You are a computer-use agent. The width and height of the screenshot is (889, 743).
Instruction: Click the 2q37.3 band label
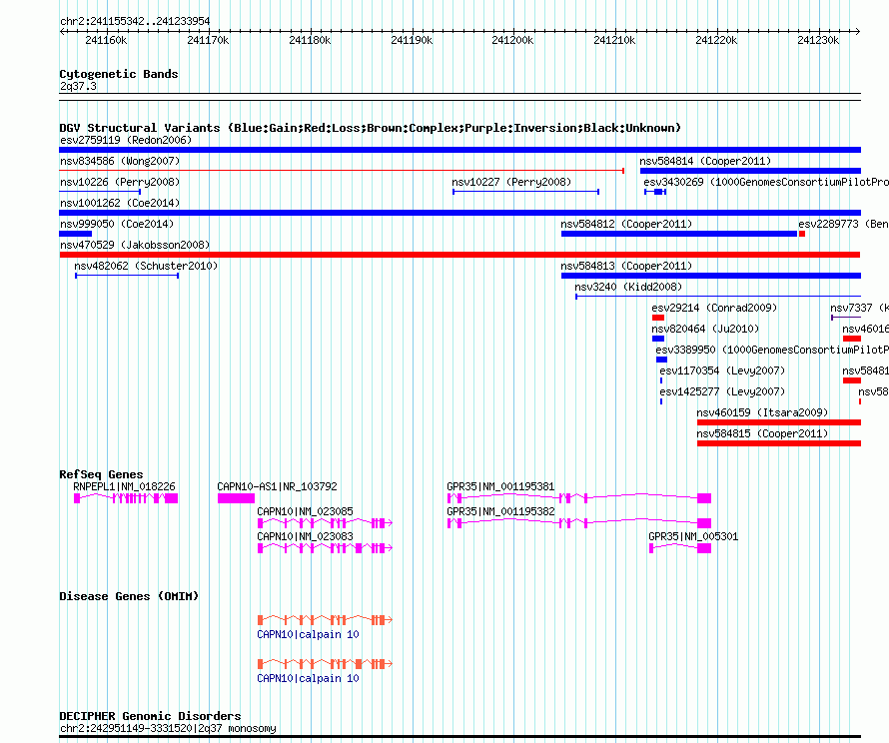tap(78, 86)
